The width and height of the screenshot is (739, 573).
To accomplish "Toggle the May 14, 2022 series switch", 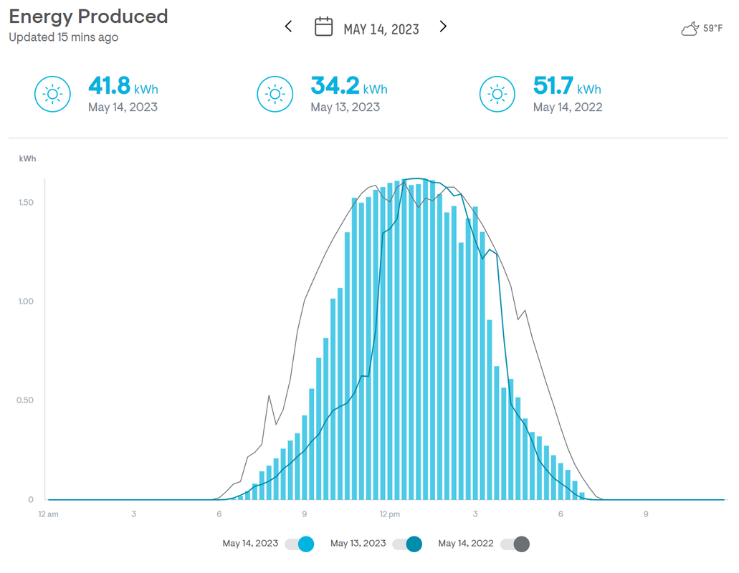I will pos(515,544).
